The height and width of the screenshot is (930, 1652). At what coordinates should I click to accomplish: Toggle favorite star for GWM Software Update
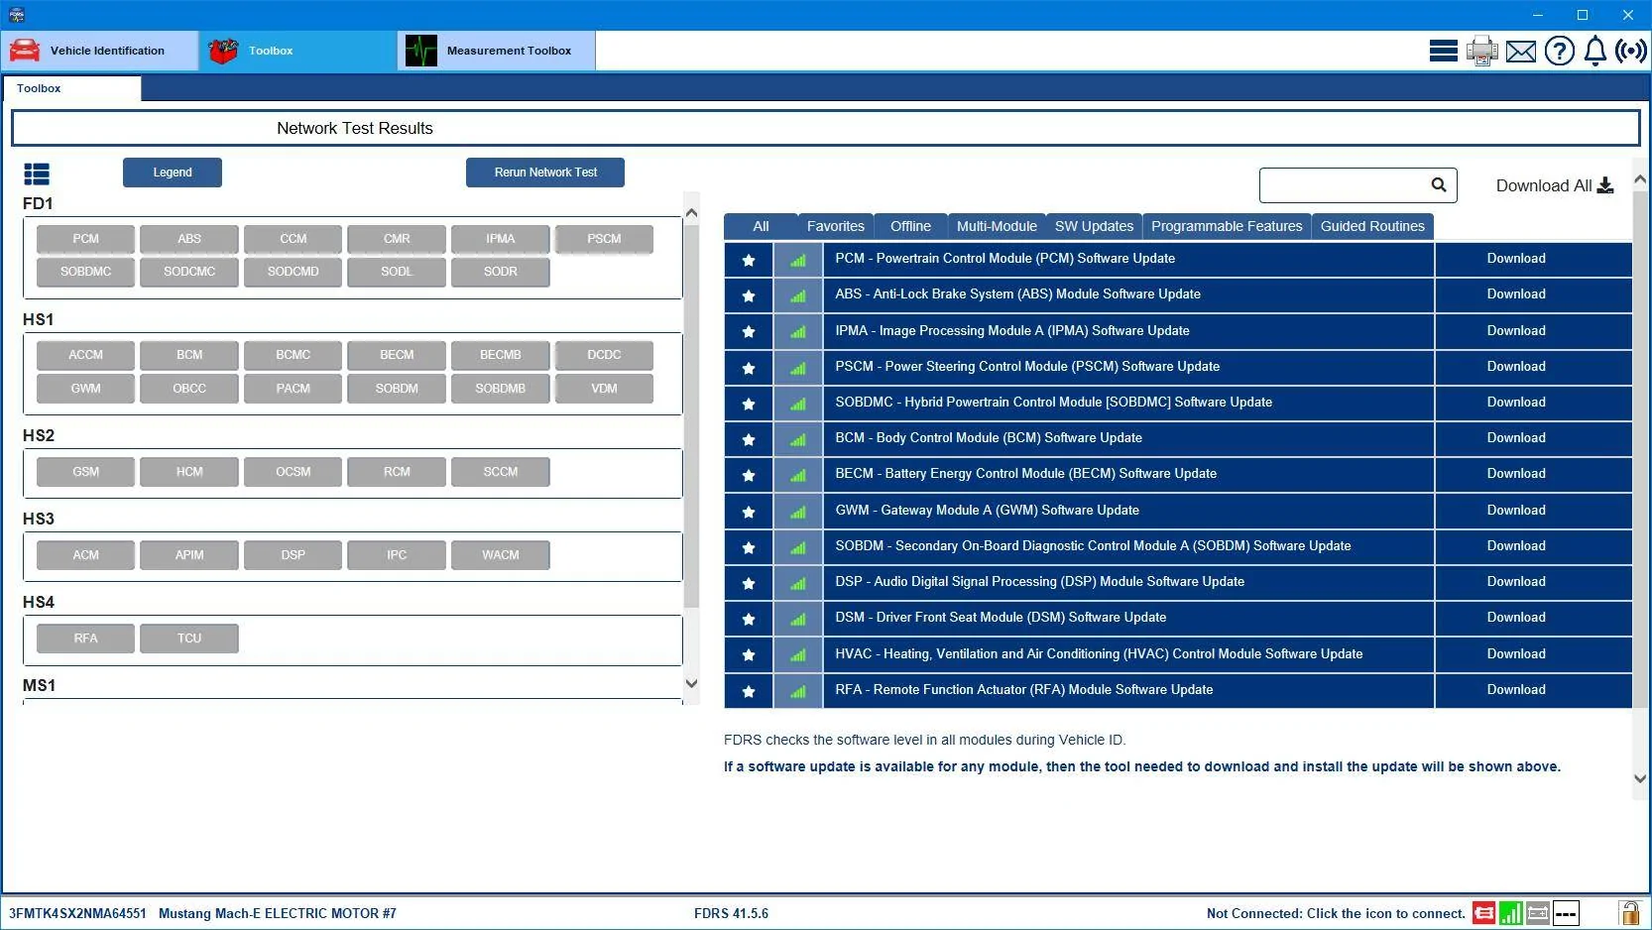coord(749,512)
